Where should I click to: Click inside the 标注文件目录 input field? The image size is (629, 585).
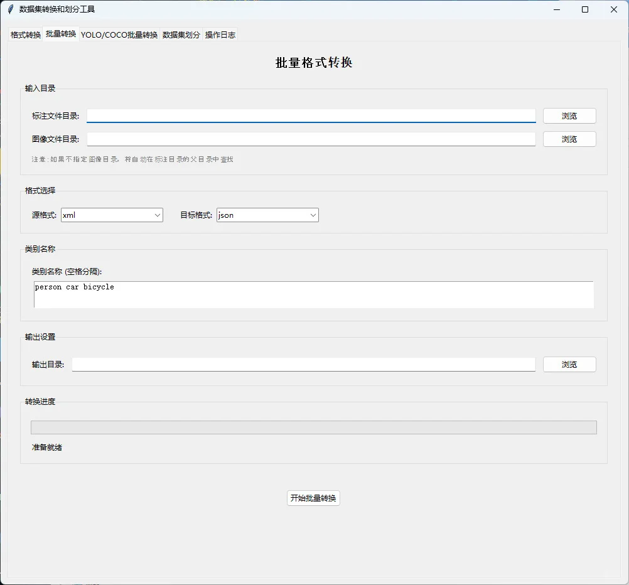click(312, 115)
